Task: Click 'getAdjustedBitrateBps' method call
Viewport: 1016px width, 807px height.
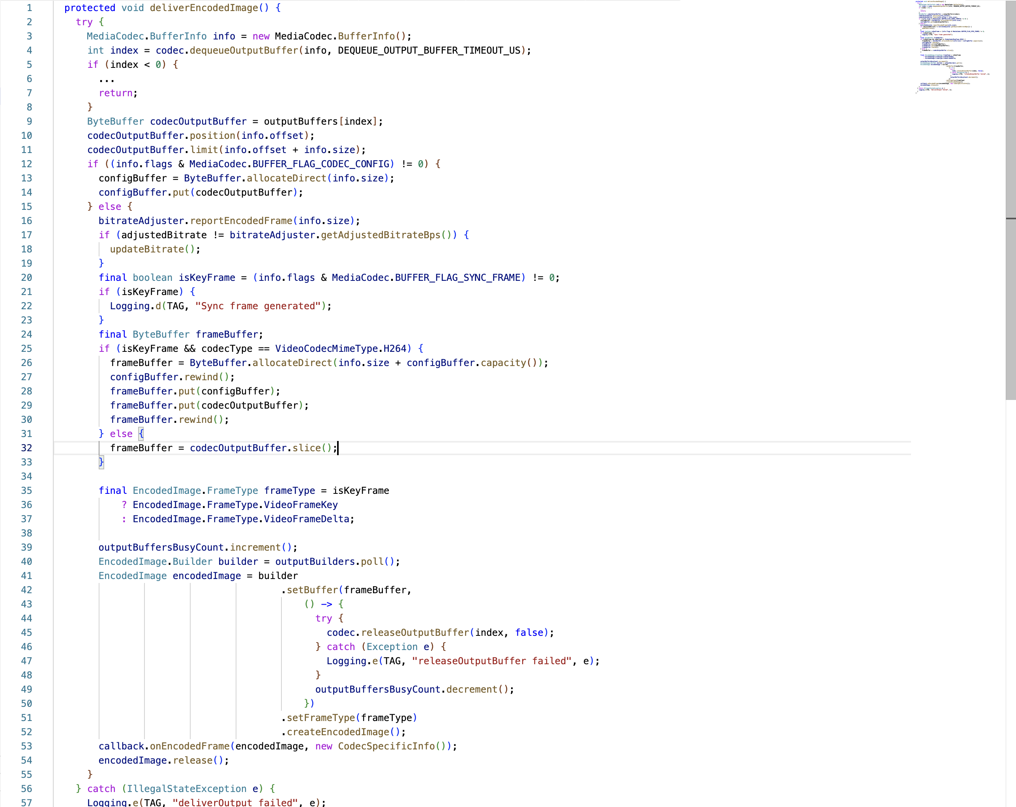Action: pos(381,235)
